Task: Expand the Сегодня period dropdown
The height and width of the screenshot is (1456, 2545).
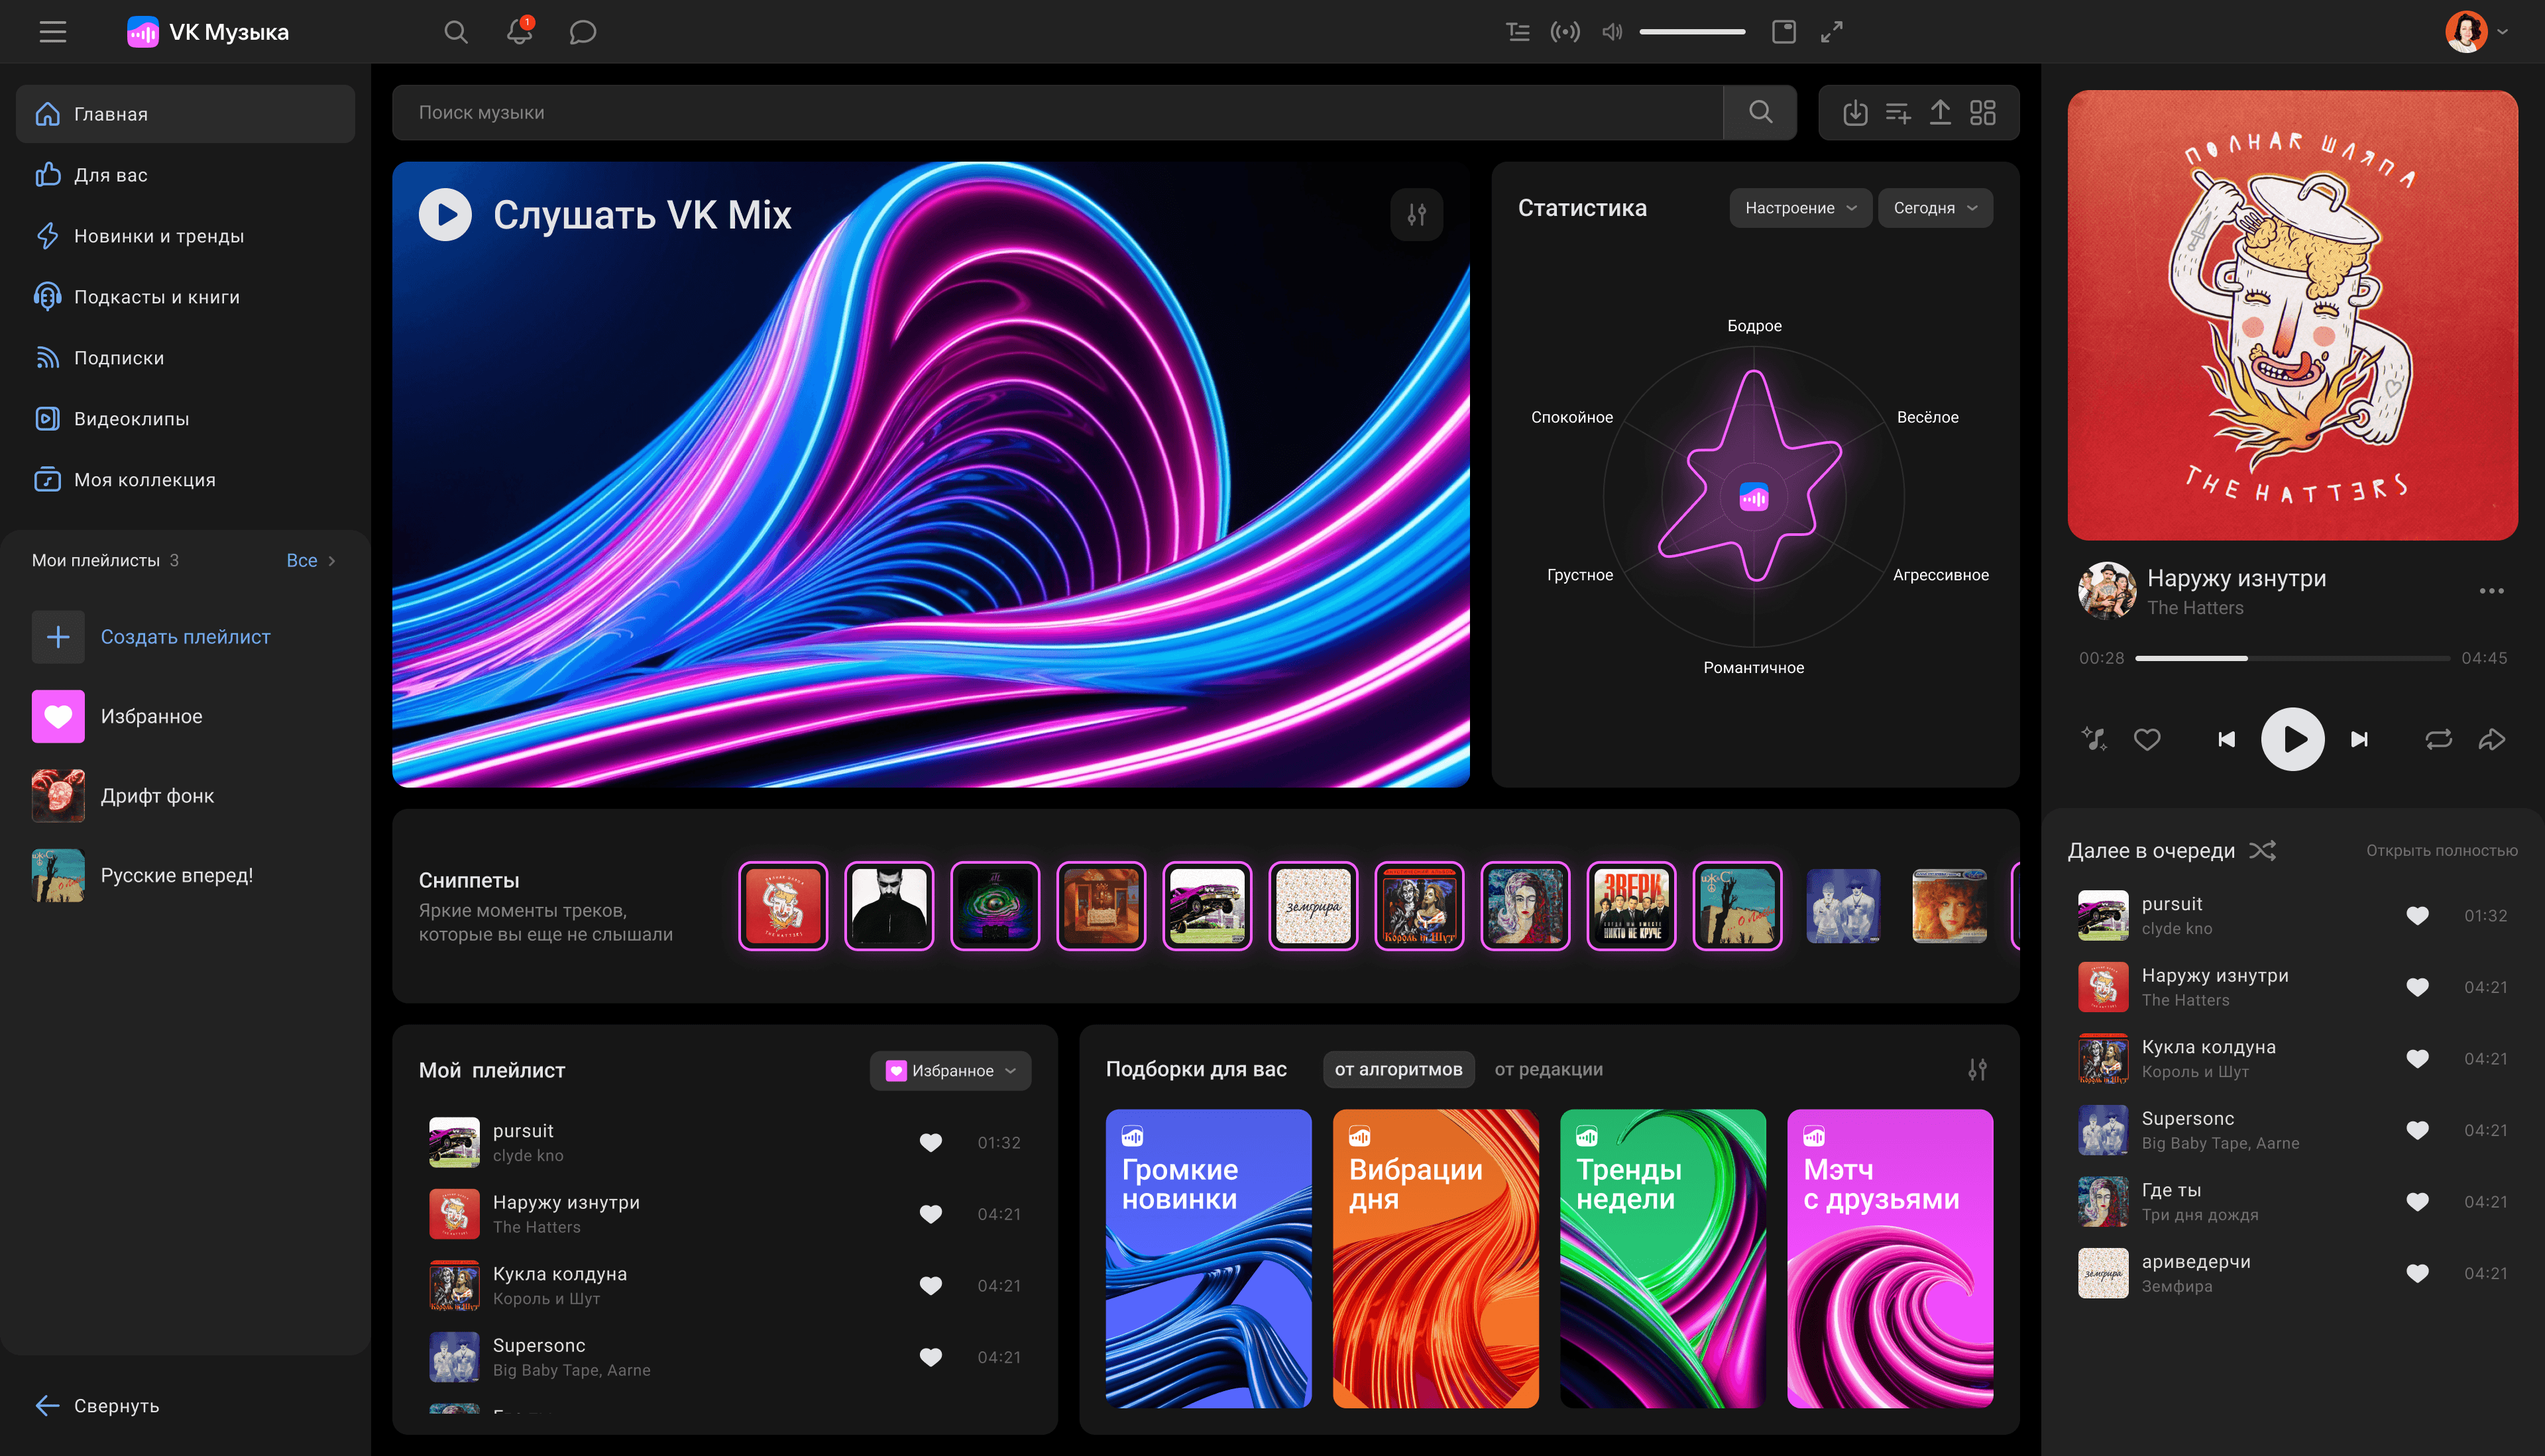Action: pos(1935,208)
